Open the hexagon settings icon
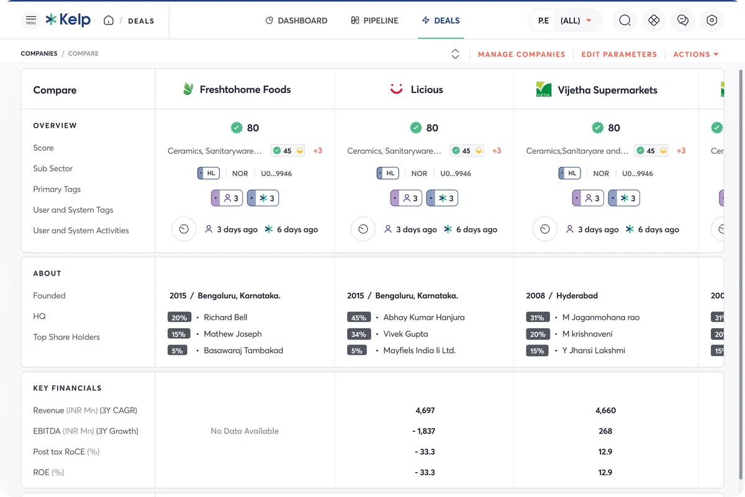Image resolution: width=745 pixels, height=497 pixels. click(x=712, y=20)
